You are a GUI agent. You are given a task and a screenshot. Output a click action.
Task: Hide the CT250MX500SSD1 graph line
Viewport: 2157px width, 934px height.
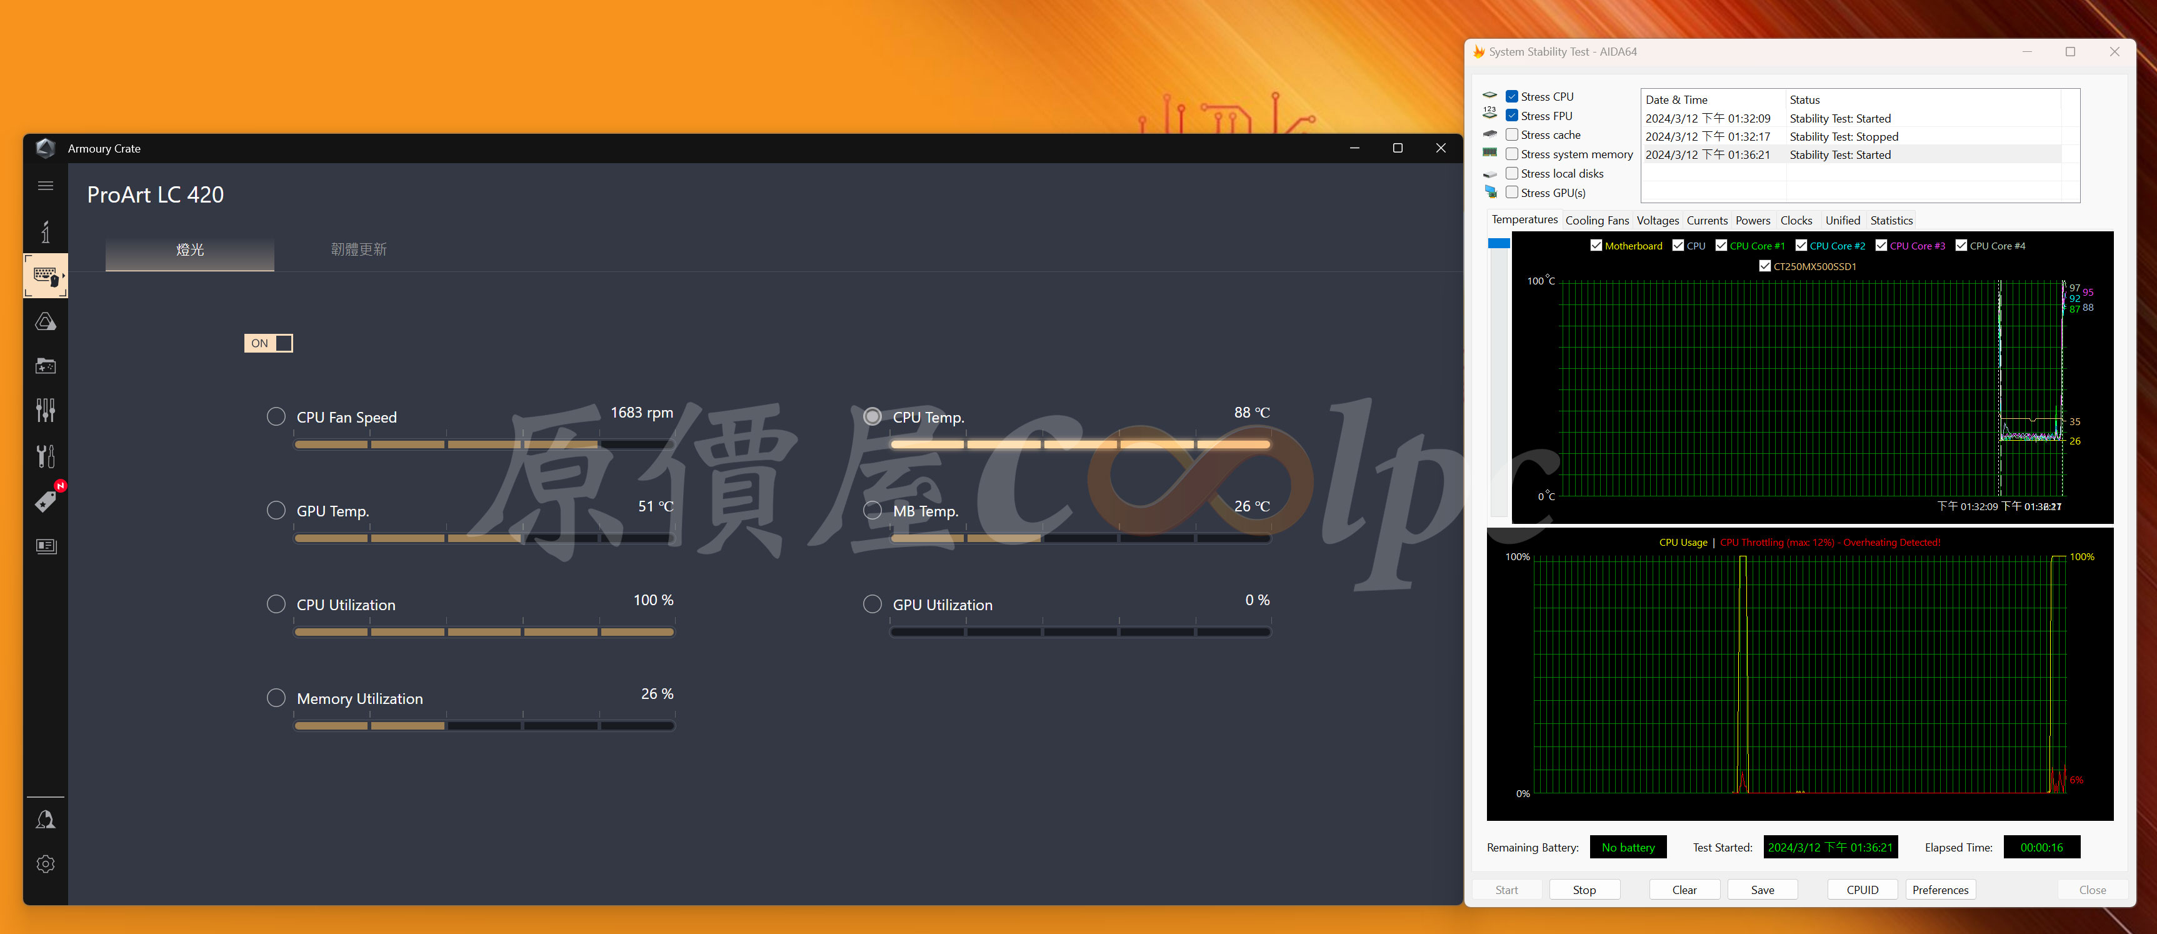coord(1764,266)
